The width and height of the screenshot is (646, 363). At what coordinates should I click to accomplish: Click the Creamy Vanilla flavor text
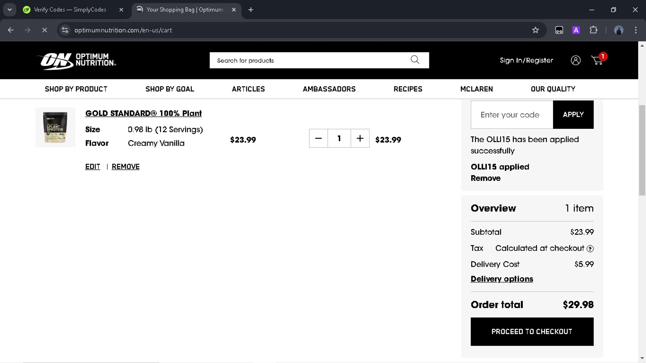coord(156,143)
